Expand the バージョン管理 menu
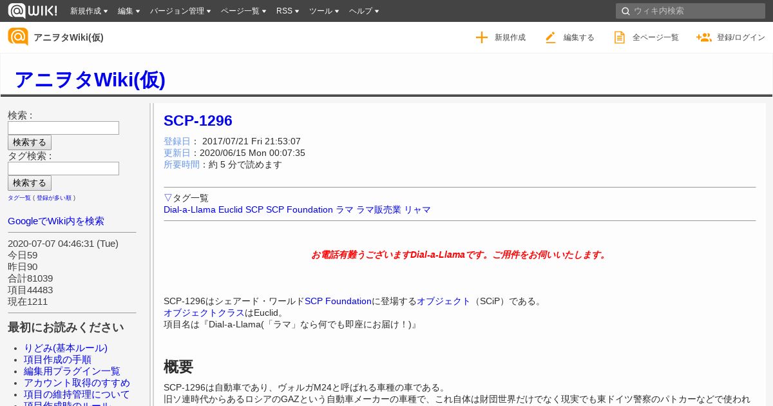Image resolution: width=773 pixels, height=406 pixels. click(x=180, y=11)
